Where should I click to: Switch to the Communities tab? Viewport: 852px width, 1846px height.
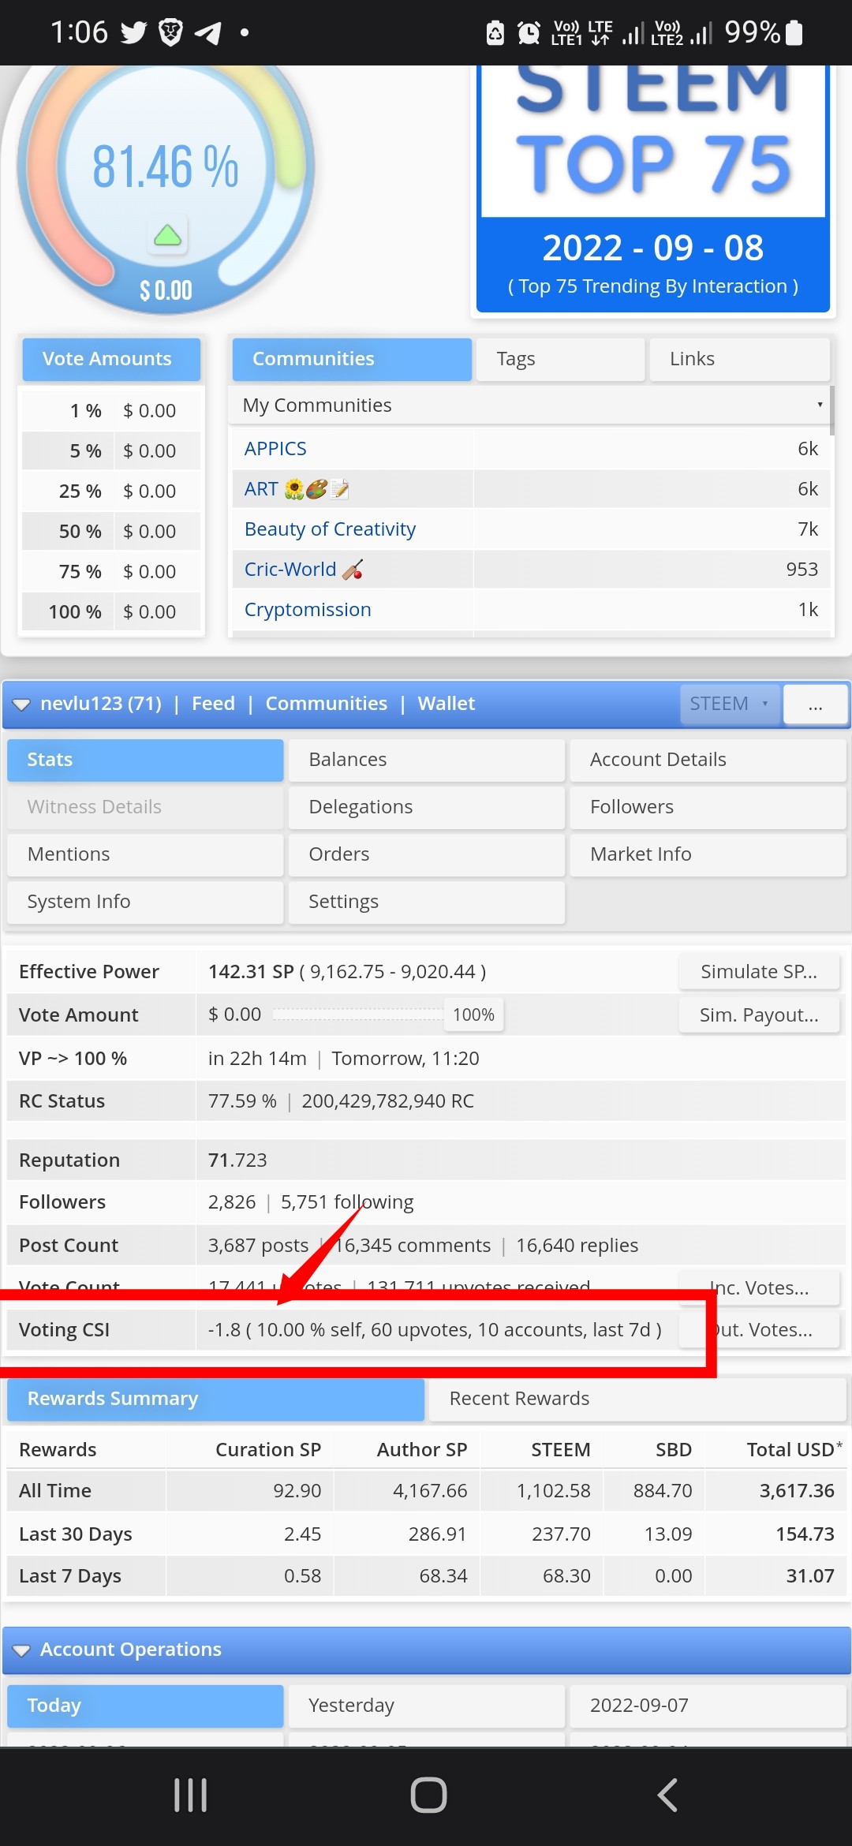click(x=352, y=359)
